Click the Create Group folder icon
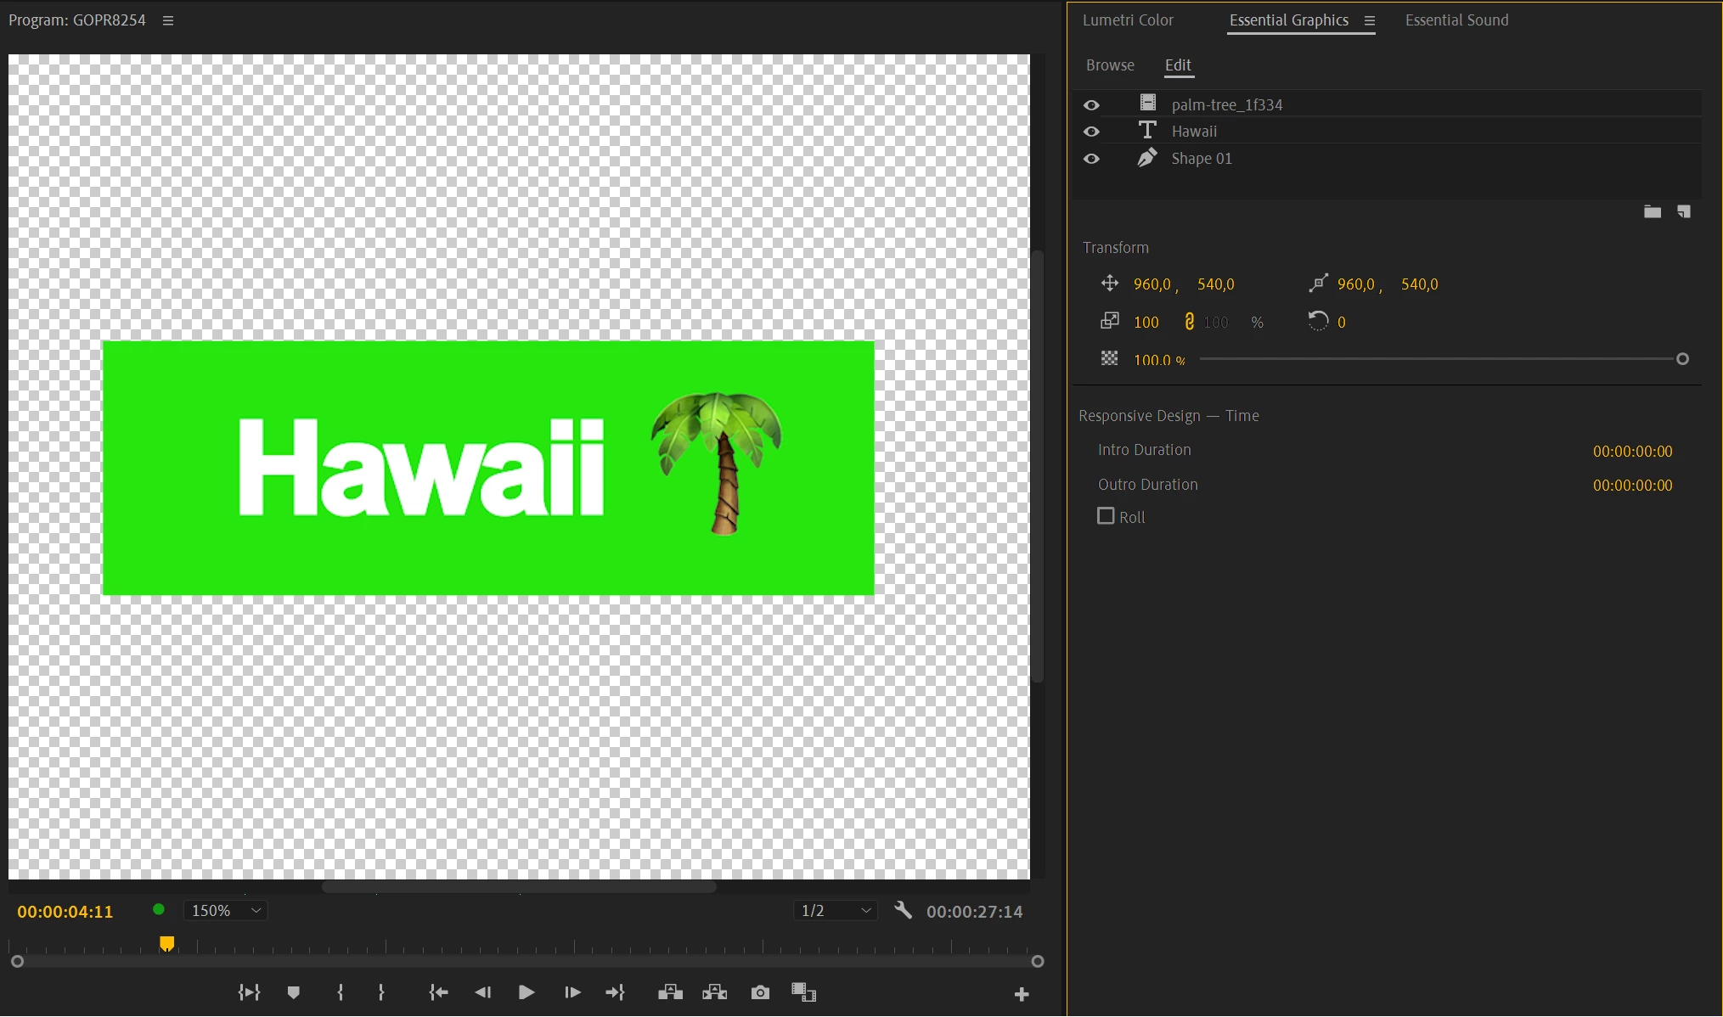The image size is (1723, 1017). 1652,211
